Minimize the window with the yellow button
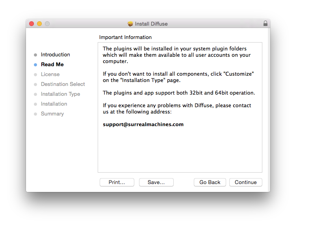Viewport: 310px width, 229px height. tap(39, 24)
